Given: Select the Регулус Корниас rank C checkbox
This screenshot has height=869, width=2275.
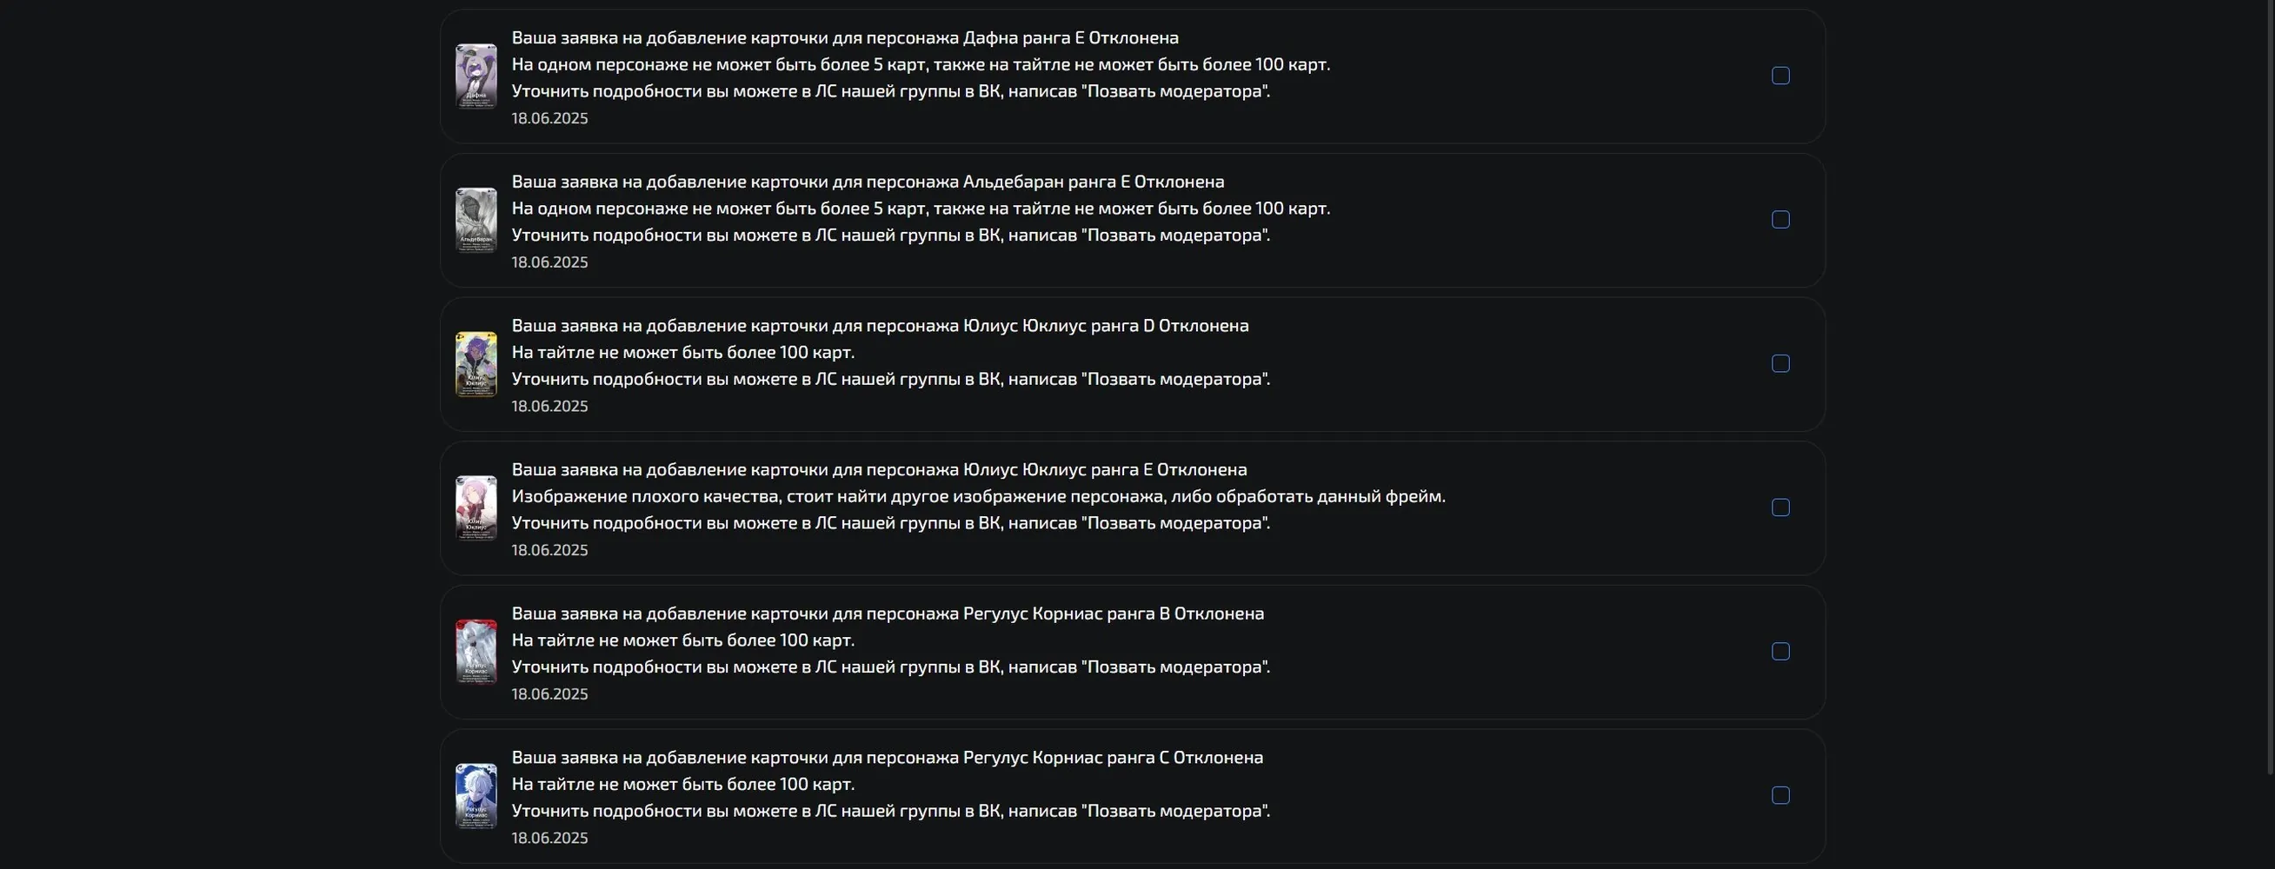Looking at the screenshot, I should pos(1780,796).
